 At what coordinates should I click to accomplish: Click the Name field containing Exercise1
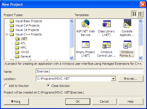(x=89, y=71)
